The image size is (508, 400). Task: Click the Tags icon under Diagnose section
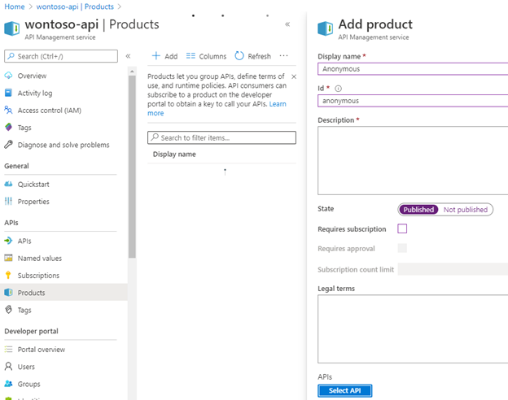click(8, 127)
